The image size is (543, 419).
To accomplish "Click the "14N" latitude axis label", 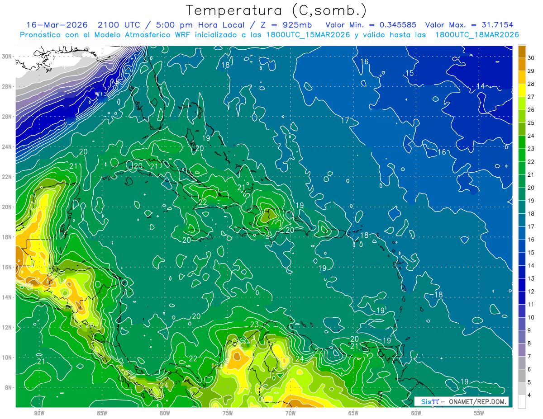I will (8, 297).
